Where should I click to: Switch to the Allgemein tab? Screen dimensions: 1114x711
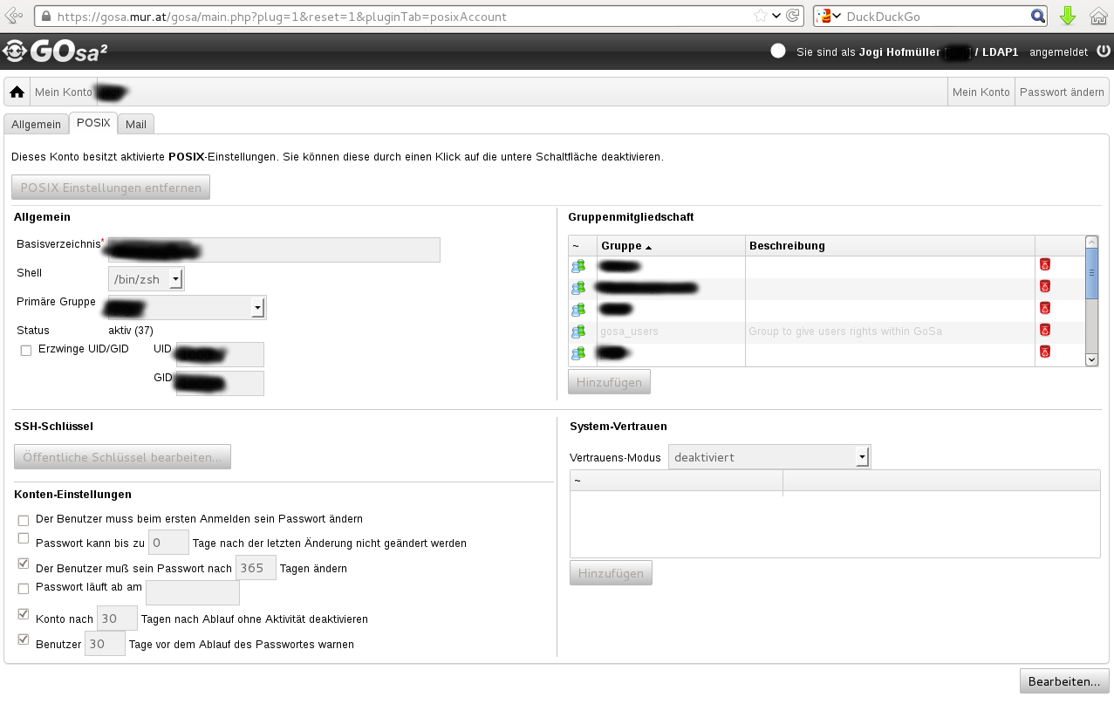point(36,124)
